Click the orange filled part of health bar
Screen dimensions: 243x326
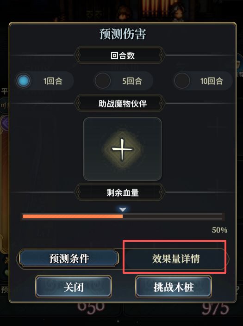tap(72, 216)
